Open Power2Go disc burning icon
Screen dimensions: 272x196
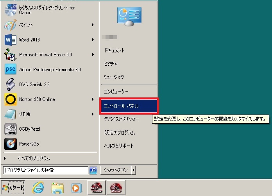tap(10, 144)
